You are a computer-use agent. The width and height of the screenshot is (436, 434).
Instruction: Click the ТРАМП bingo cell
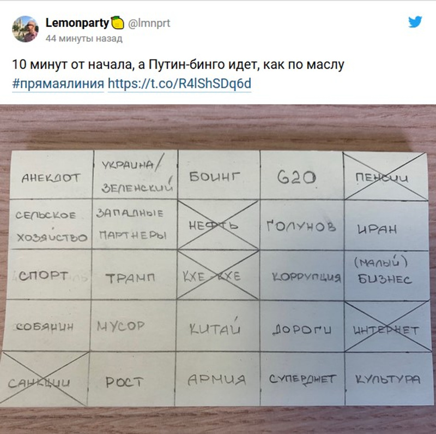(x=130, y=278)
